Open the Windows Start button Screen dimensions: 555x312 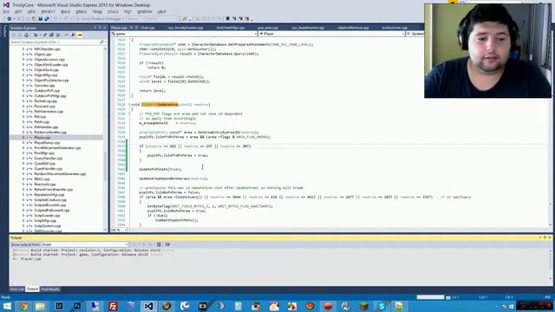pos(7,306)
